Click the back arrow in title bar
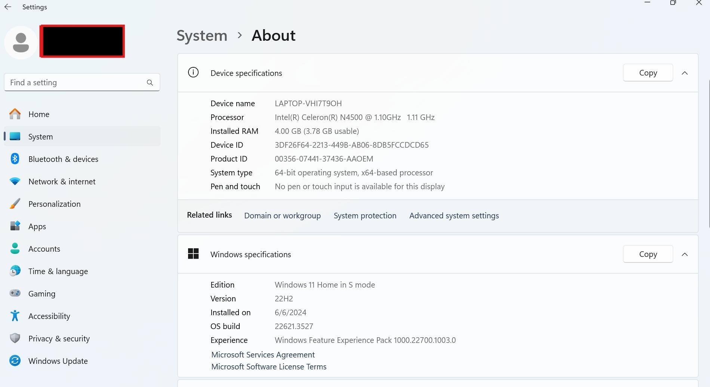The height and width of the screenshot is (387, 710). click(x=8, y=7)
